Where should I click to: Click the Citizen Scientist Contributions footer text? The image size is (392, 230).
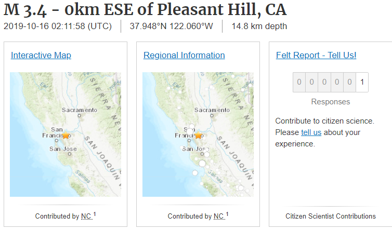click(x=331, y=216)
